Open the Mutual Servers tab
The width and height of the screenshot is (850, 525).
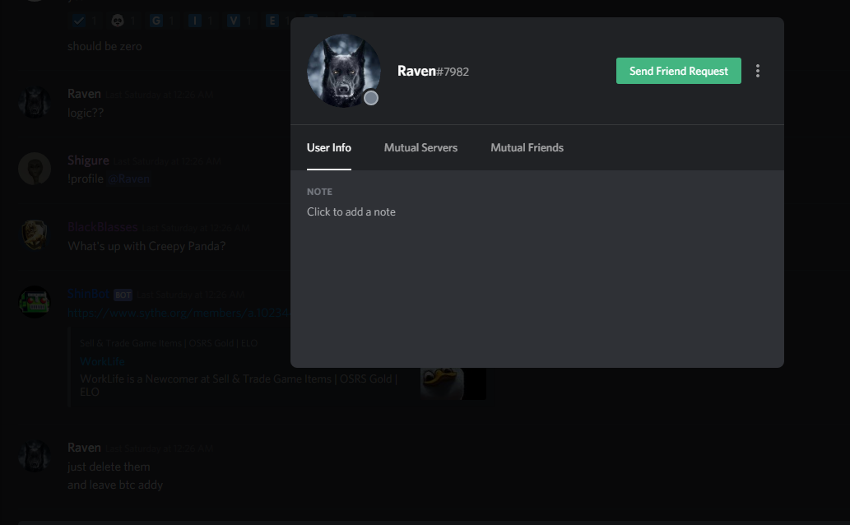420,147
